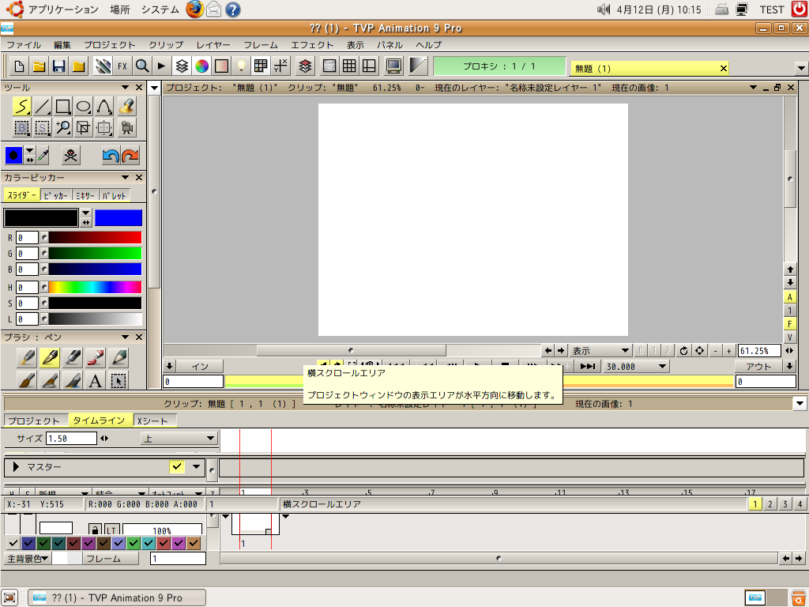This screenshot has width=809, height=607.
Task: Choose the text brush tool A
Action: coord(96,381)
